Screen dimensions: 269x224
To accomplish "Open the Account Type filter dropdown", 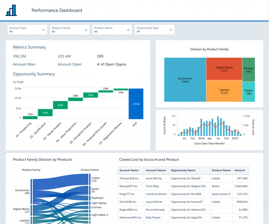I will (x=27, y=29).
